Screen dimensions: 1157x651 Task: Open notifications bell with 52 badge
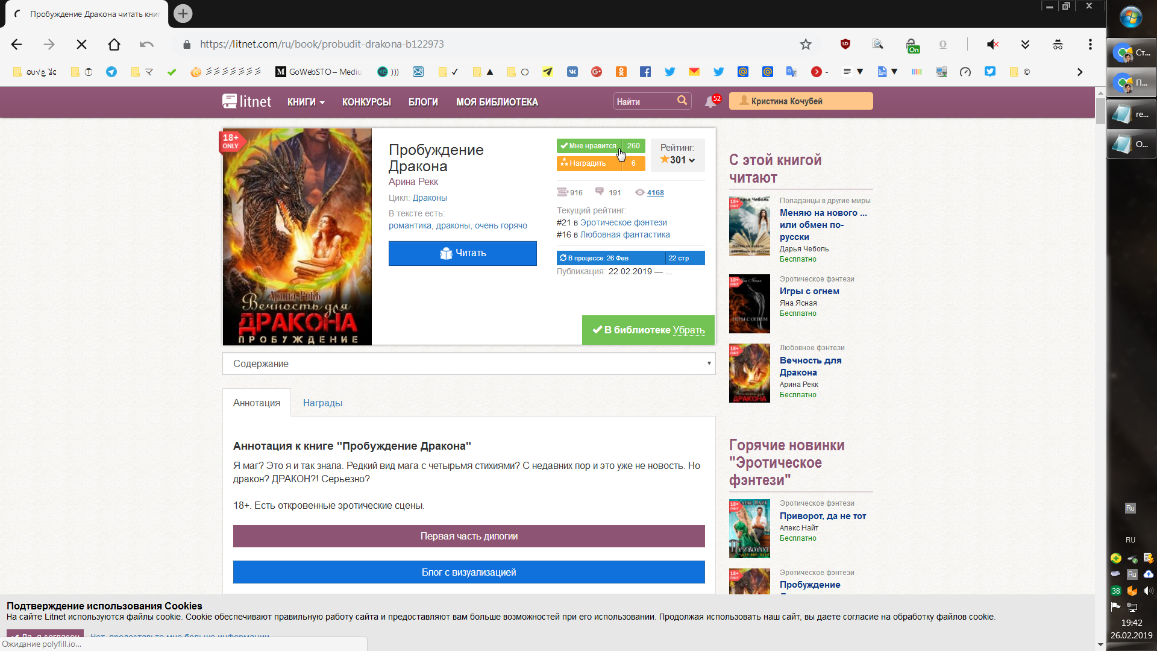point(712,101)
